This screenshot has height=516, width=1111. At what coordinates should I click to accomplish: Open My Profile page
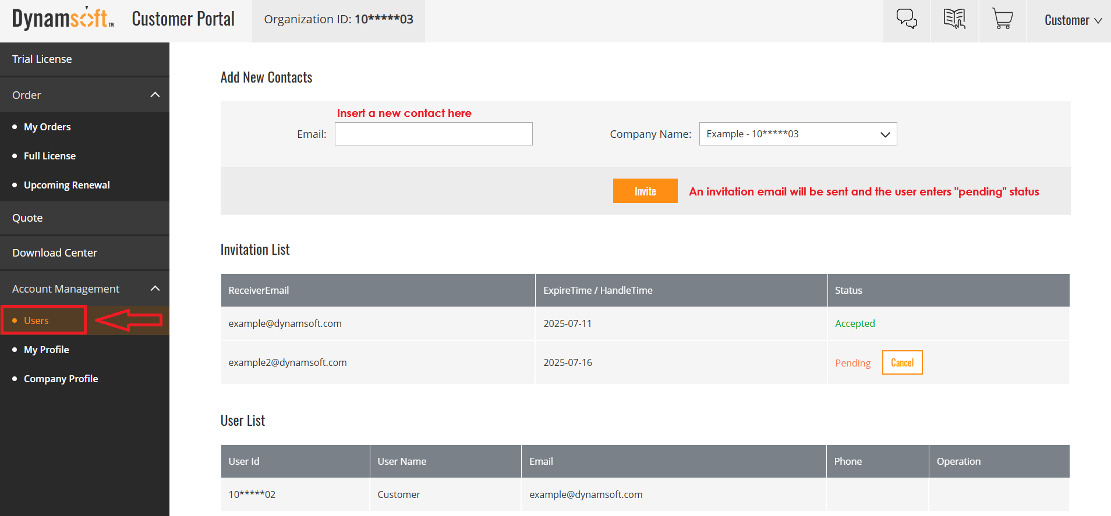point(46,350)
